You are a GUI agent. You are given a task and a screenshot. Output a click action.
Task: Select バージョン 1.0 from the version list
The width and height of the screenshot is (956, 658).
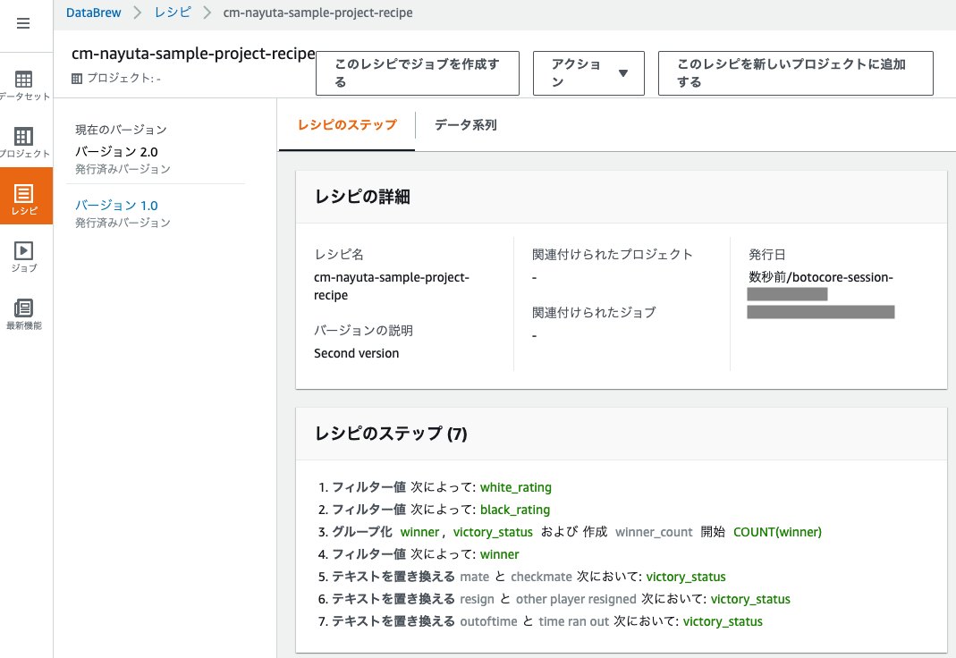coord(117,204)
